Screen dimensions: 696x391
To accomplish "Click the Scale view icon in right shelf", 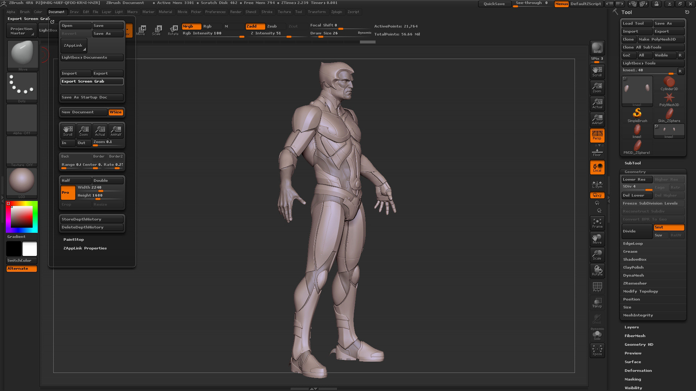I will pyautogui.click(x=597, y=255).
